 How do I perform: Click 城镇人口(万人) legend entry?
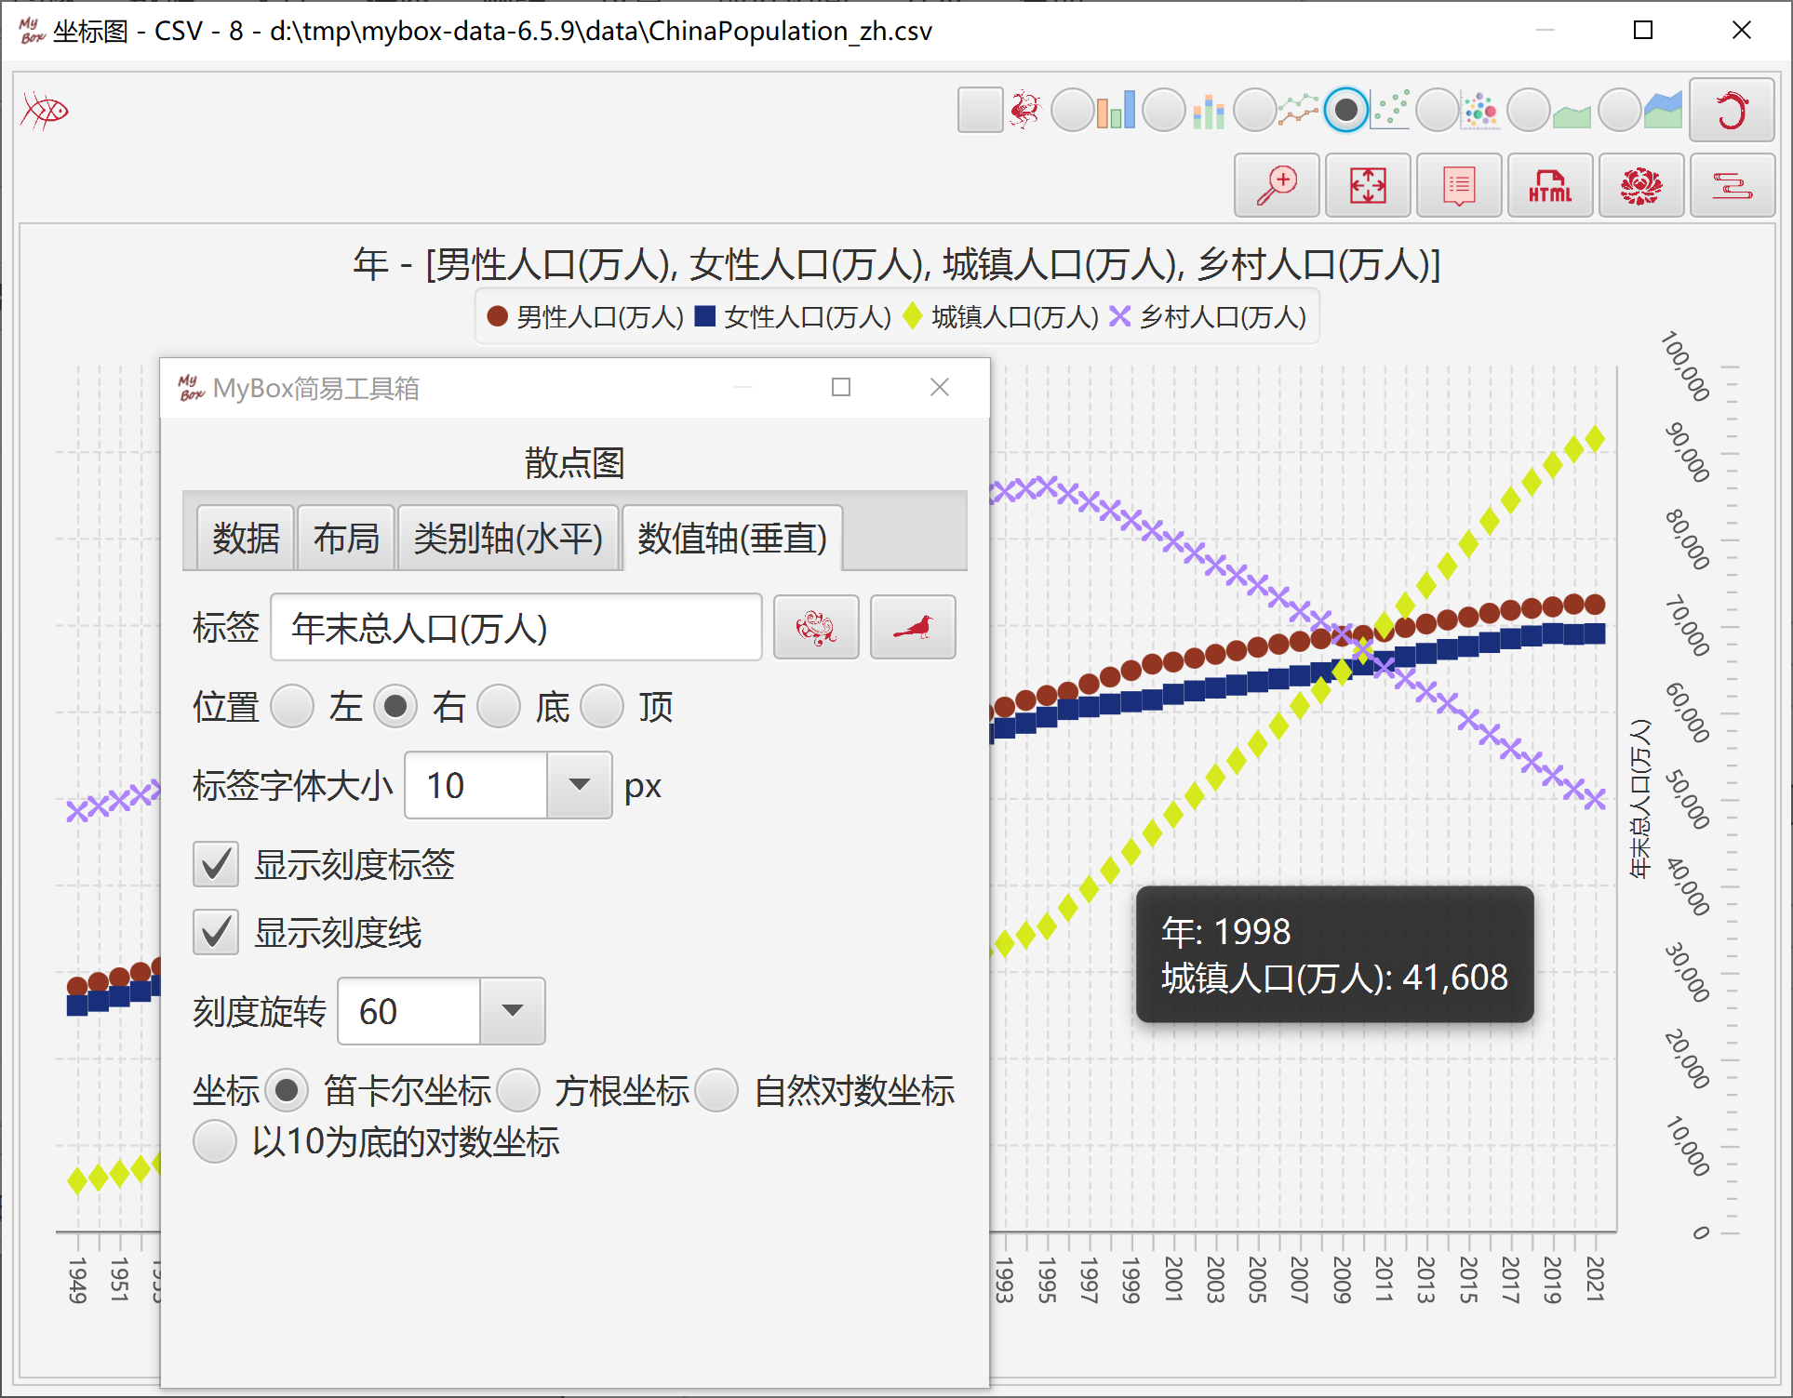coord(1001,317)
